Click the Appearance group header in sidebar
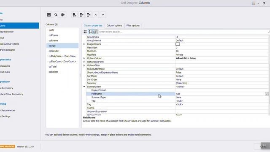Viewport: 270px width, 152px height. [5, 60]
